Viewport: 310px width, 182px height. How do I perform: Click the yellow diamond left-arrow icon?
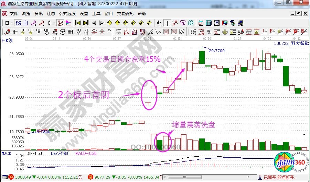[109, 23]
